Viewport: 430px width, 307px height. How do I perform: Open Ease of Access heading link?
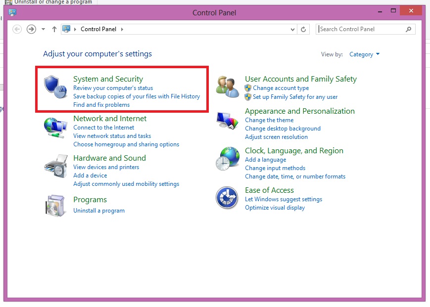269,190
